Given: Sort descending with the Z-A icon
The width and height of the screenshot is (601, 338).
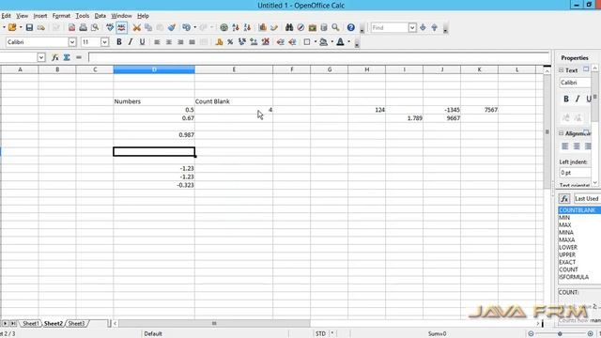Looking at the screenshot, I should tap(247, 27).
